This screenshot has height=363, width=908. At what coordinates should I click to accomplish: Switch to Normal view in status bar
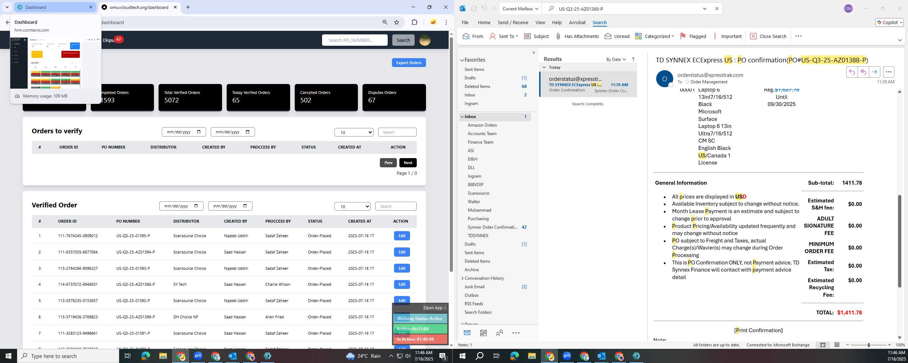tap(823, 345)
